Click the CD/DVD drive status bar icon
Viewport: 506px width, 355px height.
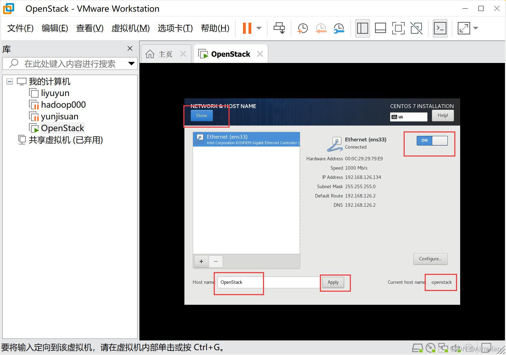coord(430,348)
